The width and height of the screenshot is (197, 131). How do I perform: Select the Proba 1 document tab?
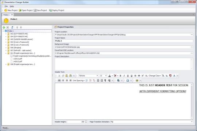[7, 15]
